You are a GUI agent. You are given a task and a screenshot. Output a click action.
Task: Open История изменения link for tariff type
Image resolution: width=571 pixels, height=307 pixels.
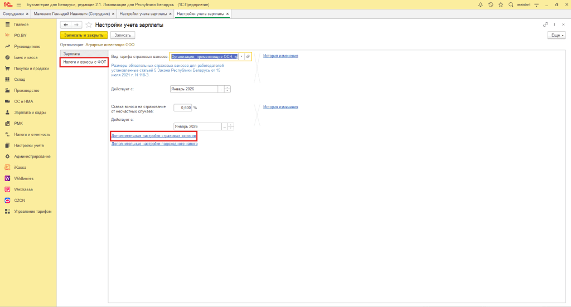280,56
